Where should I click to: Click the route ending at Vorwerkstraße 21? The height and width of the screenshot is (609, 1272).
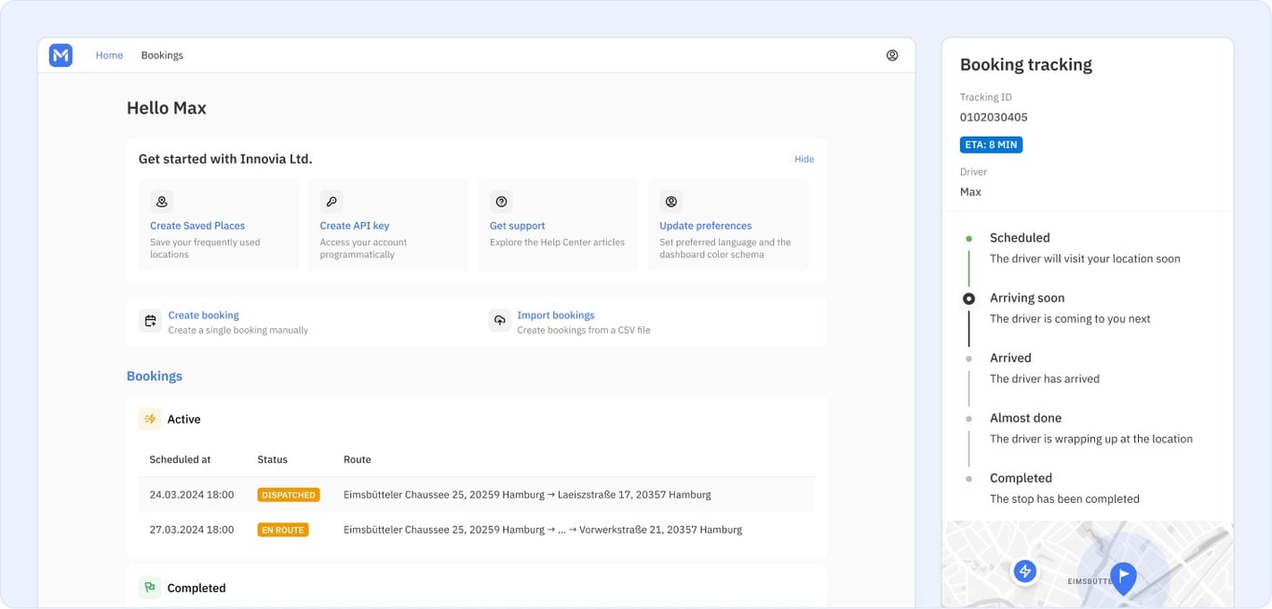543,530
